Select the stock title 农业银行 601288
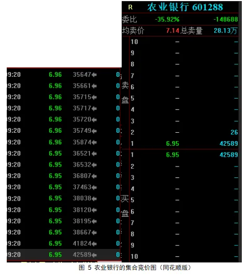 pos(185,7)
